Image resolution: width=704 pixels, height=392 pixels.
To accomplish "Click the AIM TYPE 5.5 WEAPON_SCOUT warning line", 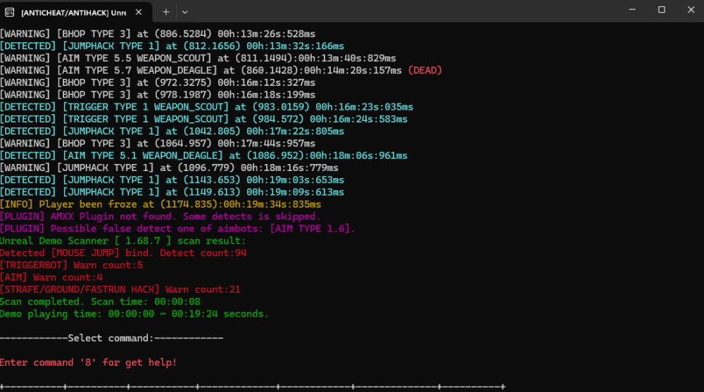I will 198,58.
